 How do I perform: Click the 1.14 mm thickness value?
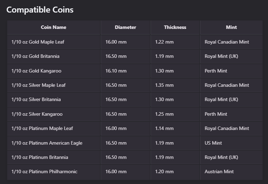tap(164, 128)
